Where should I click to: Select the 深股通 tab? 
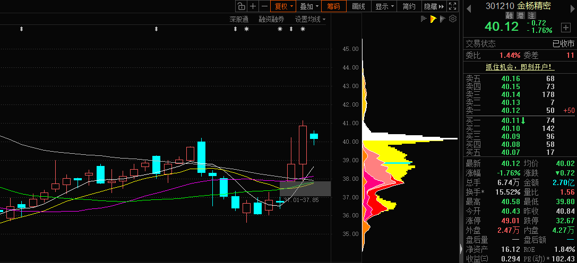(239, 20)
